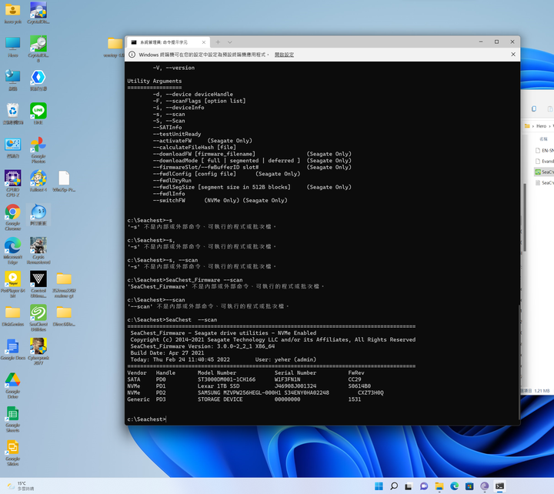Open the settings link in the info bar
Screen dimensions: 554x494
click(x=285, y=55)
